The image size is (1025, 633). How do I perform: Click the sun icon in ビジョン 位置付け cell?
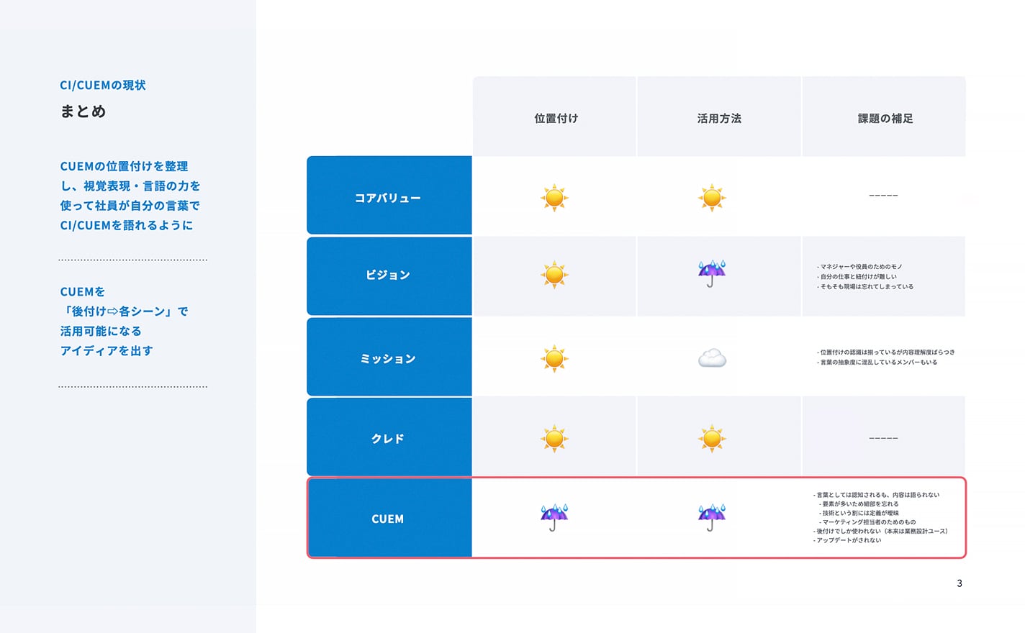[554, 275]
